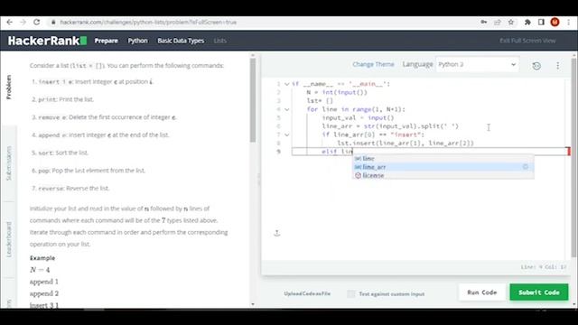Bookmark this page with star icon
Screen dimensions: 578x325
click(x=511, y=22)
